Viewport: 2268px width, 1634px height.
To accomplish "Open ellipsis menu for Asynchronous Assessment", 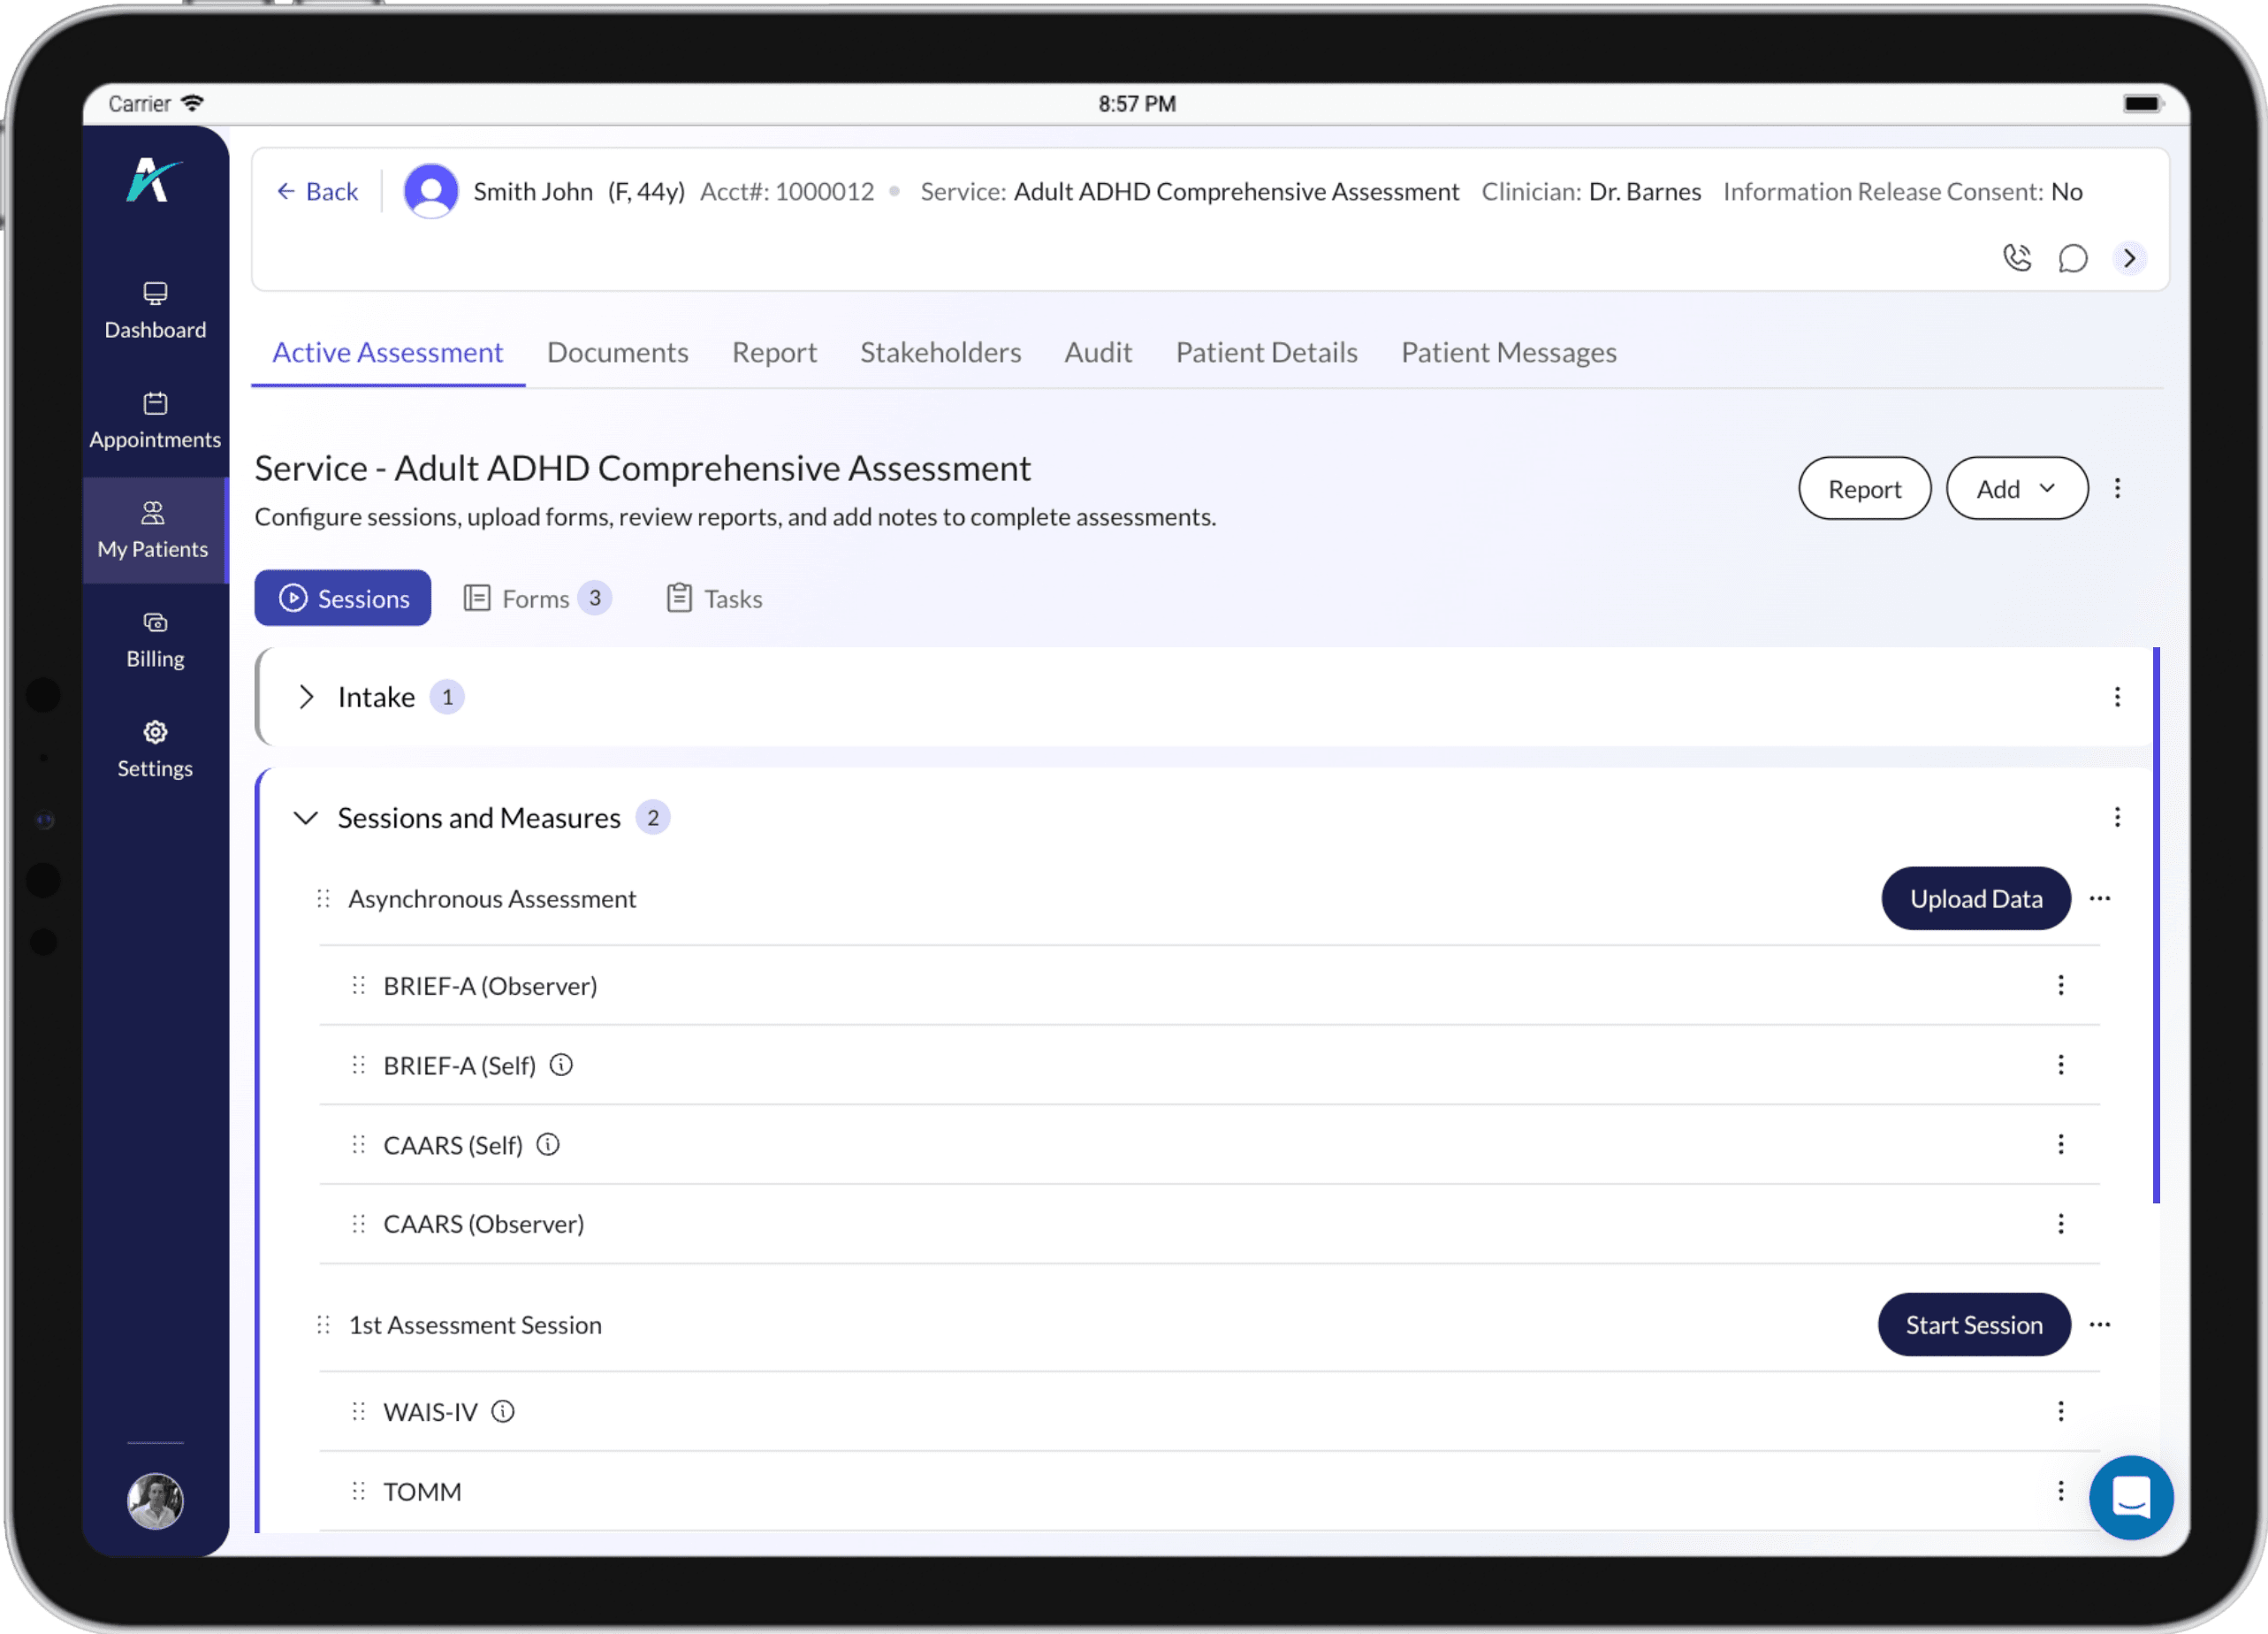I will 2100,898.
